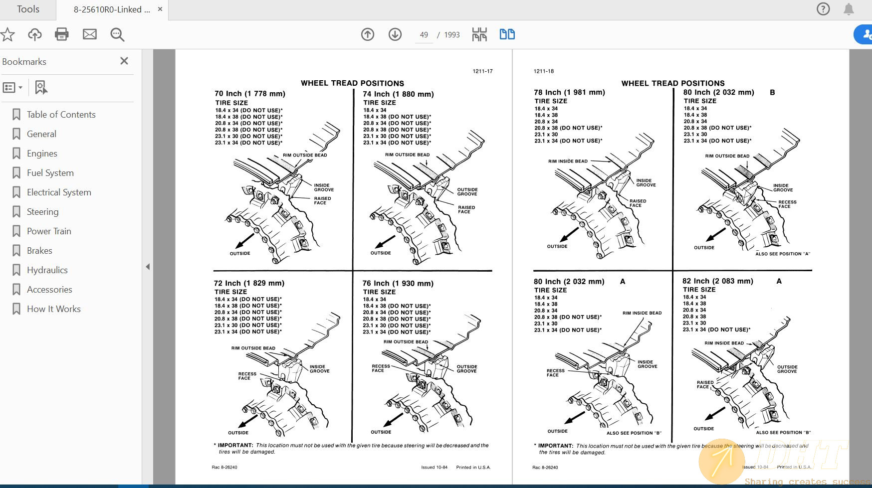Click the fit page view icon

pos(479,34)
